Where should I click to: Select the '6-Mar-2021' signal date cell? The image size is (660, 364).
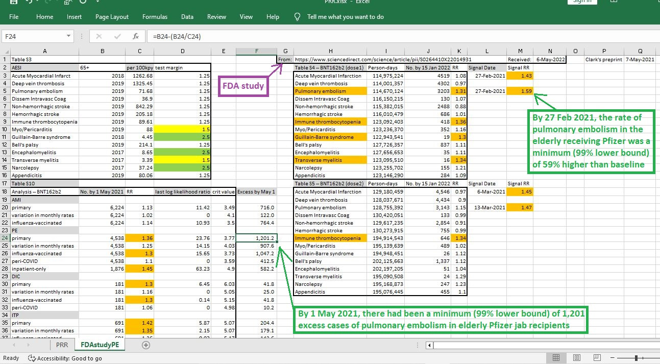(x=487, y=192)
